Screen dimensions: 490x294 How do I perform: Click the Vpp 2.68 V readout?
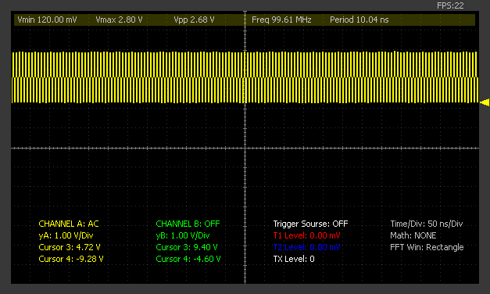(194, 20)
